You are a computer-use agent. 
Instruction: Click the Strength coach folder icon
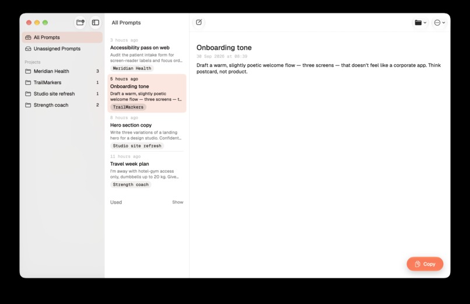28,105
